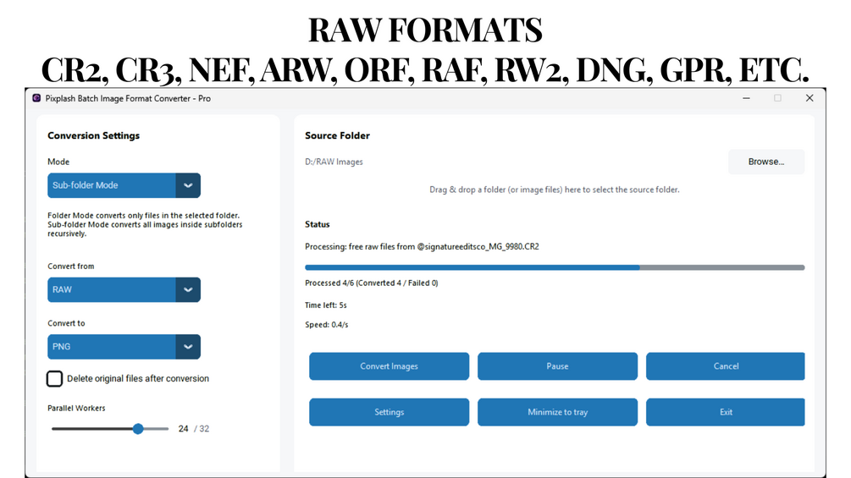Cancel the conversion process

(726, 366)
